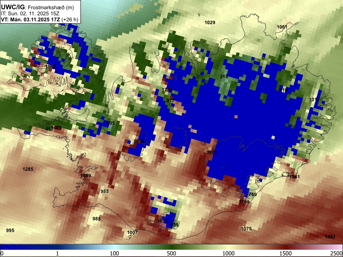
Task: Click the 'UWC/IG: Frostmarkshæð (m)' title line
Action: pyautogui.click(x=38, y=7)
